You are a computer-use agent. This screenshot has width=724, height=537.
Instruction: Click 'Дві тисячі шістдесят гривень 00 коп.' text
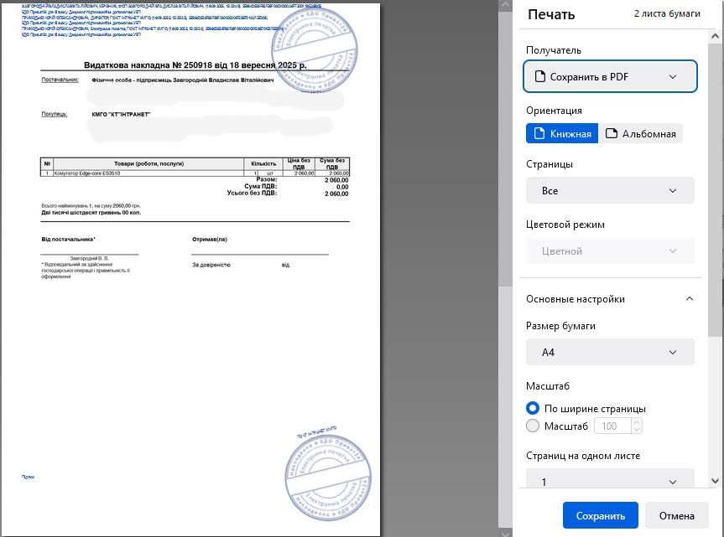point(91,213)
